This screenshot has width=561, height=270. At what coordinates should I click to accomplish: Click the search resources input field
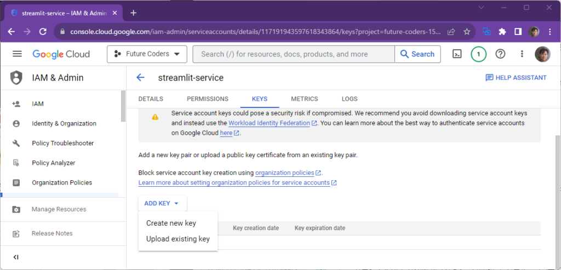[x=294, y=54]
